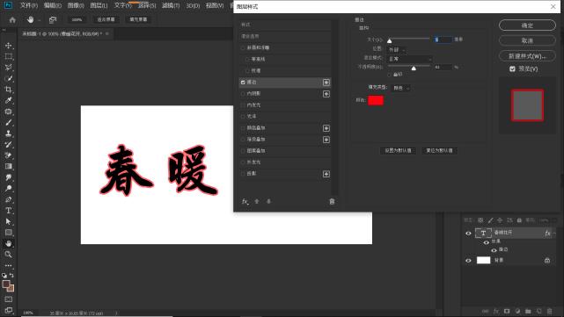Viewport: 564px width, 317px height.
Task: Delete effect trash icon in Layer Style dialog
Action: (x=332, y=201)
